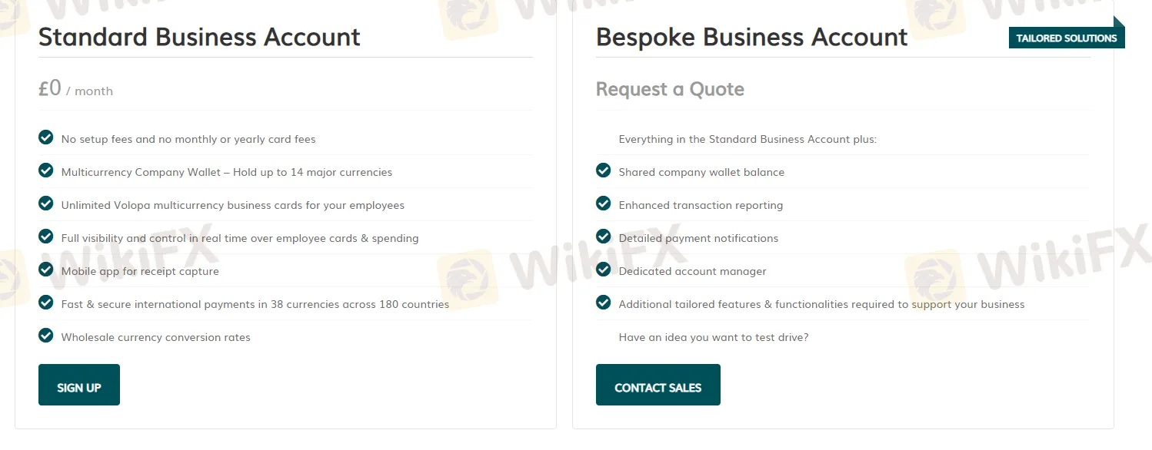Click checkmark next to Multicurrency Company Wallet
1152x450 pixels.
tap(46, 170)
